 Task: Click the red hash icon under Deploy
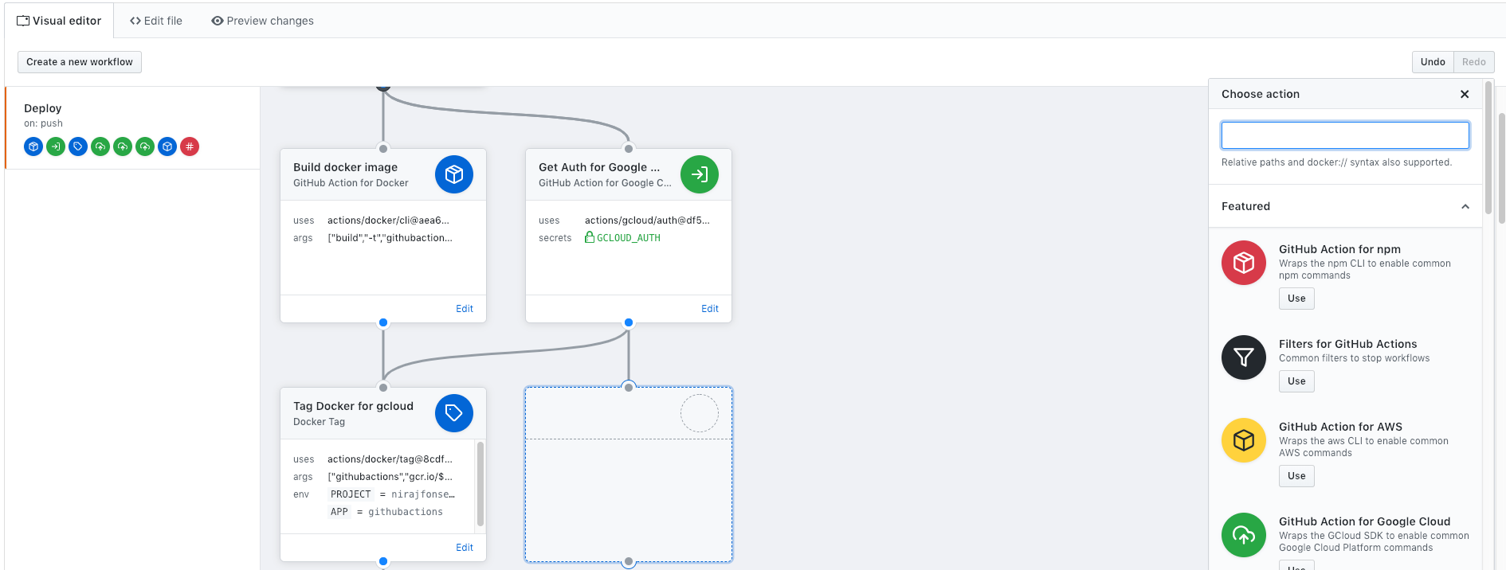point(190,146)
